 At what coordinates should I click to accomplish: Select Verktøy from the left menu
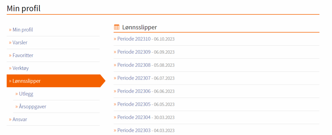pos(21,68)
